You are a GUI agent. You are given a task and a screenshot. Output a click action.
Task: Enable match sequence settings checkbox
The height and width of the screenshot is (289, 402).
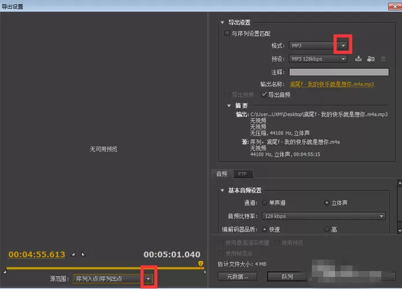(227, 33)
